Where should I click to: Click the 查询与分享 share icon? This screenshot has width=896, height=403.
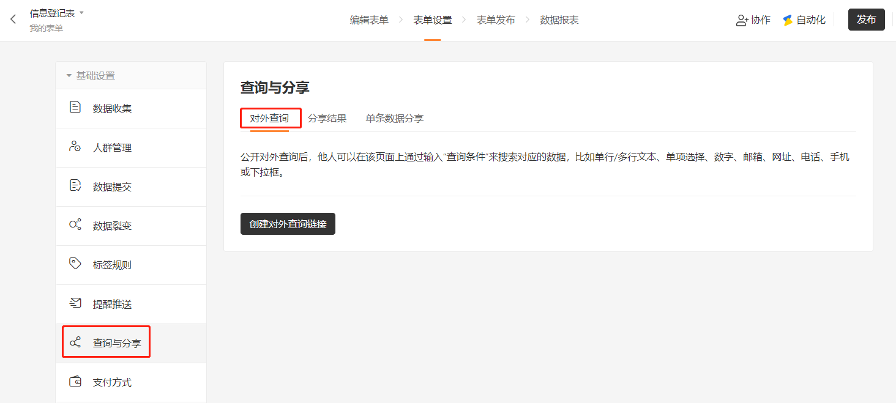click(x=75, y=342)
